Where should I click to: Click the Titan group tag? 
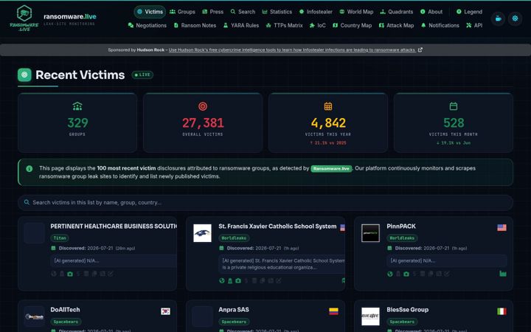coord(60,238)
